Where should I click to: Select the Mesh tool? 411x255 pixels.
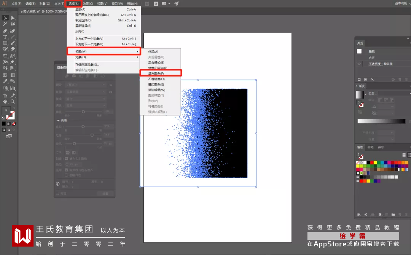click(5, 75)
